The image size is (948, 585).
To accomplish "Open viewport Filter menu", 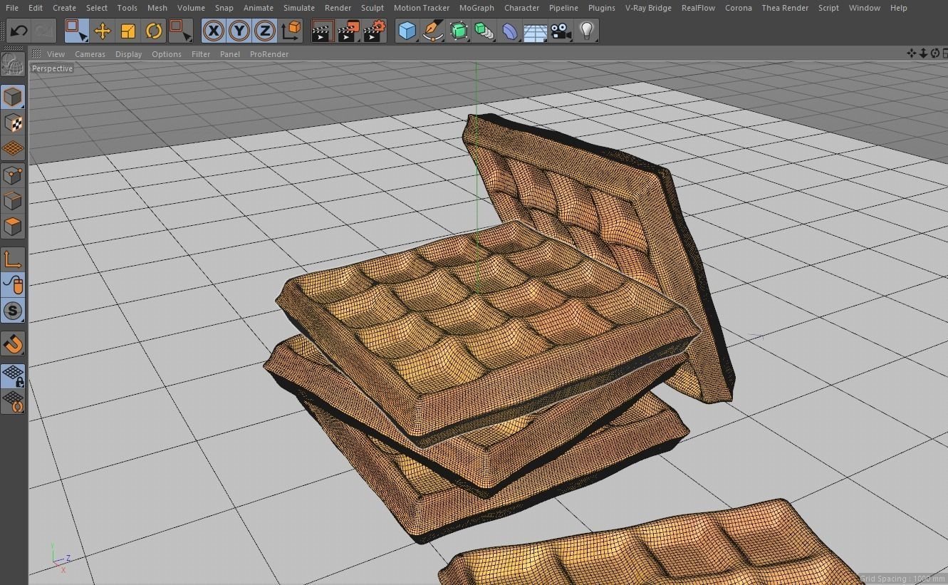I will pyautogui.click(x=201, y=54).
